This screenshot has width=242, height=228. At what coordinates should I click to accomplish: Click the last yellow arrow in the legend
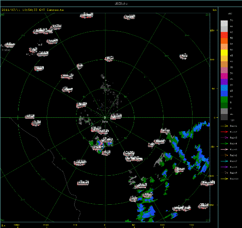224,179
